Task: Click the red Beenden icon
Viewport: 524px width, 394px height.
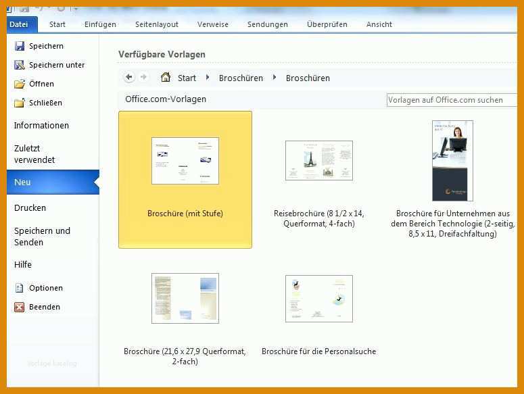Action: [20, 307]
